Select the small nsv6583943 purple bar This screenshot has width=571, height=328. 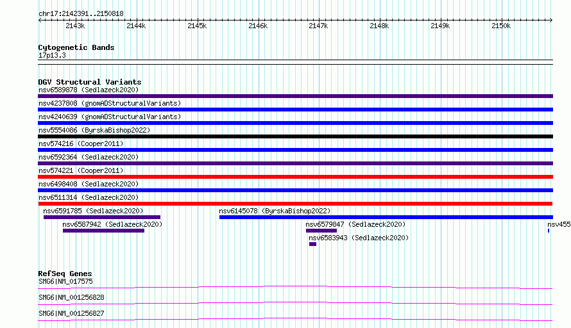point(313,244)
